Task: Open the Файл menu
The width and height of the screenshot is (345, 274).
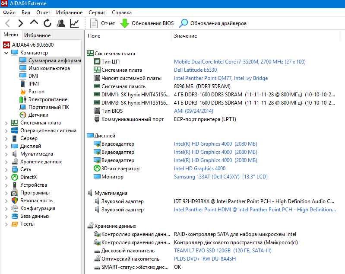Action: click(x=9, y=13)
